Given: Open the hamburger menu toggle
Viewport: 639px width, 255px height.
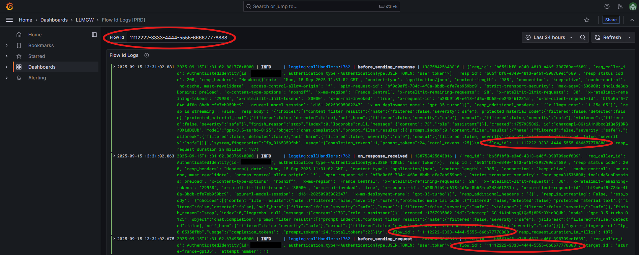Looking at the screenshot, I should pos(9,20).
